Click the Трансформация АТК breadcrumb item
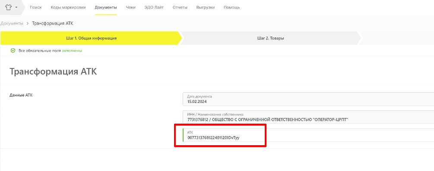434x171 pixels. tap(53, 24)
